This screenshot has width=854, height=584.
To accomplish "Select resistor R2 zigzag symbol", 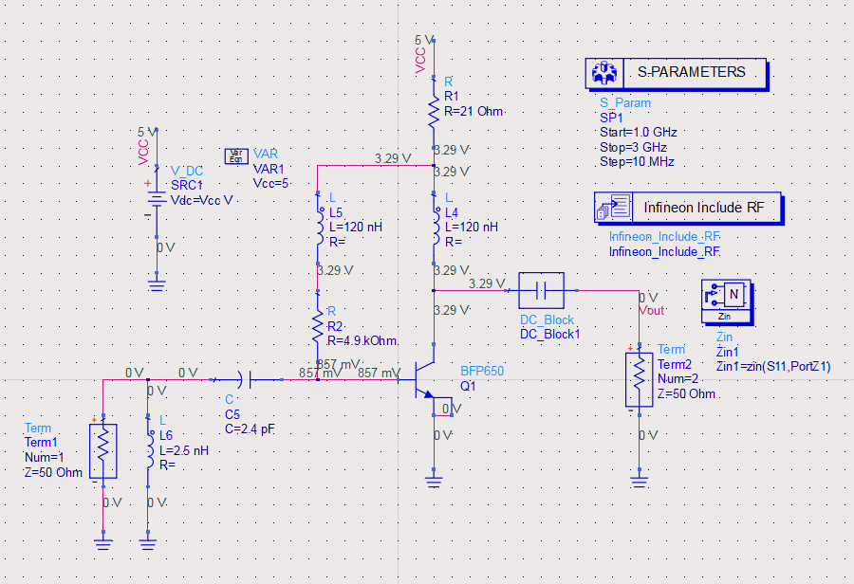I will click(317, 329).
